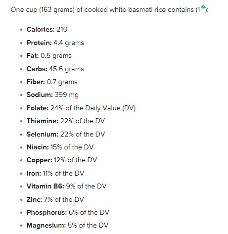This screenshot has height=234, width=228.
Task: Click the Folate Daily Value entry
Action: tap(81, 108)
